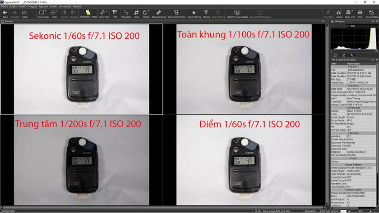The image size is (379, 213).
Task: Open the Folder browser tool
Action: (x=24, y=14)
